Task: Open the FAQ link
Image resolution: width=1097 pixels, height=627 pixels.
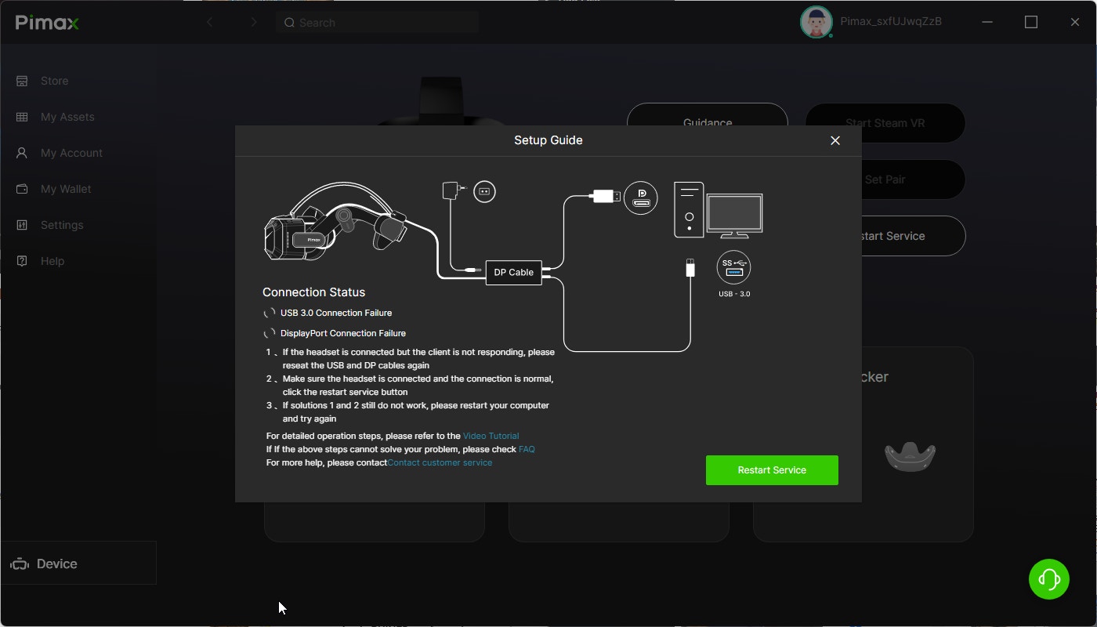Action: tap(527, 449)
